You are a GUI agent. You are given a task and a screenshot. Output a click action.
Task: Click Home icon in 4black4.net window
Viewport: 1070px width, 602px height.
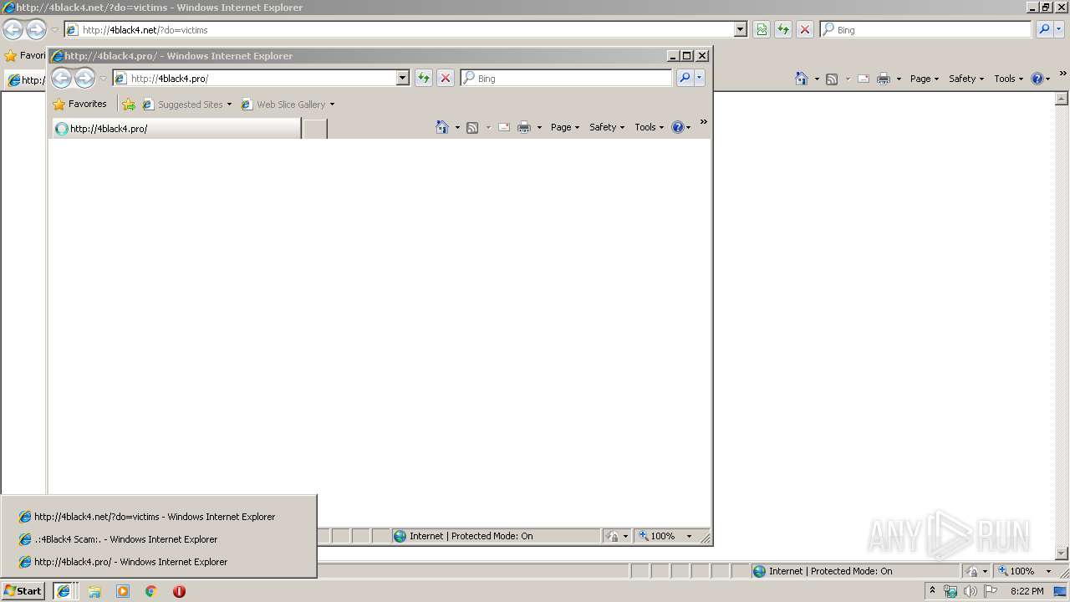(x=802, y=79)
